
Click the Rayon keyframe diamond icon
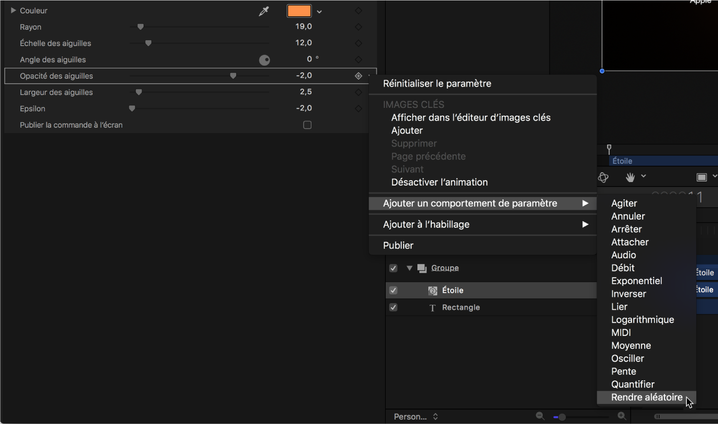point(359,27)
